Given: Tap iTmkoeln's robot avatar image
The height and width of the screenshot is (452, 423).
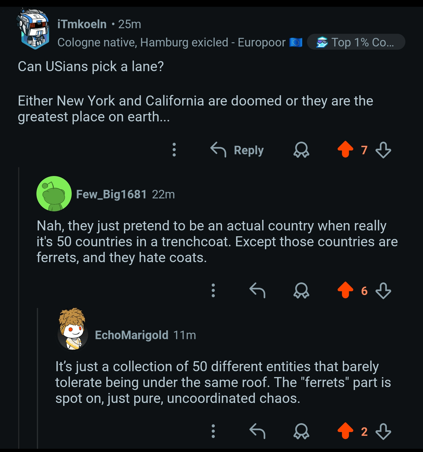Looking at the screenshot, I should [34, 29].
